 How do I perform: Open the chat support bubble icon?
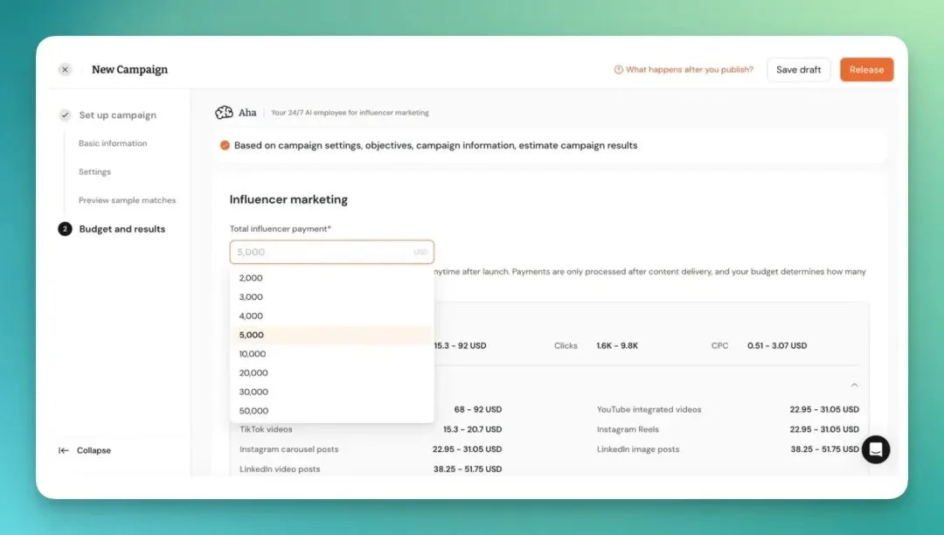(x=876, y=449)
